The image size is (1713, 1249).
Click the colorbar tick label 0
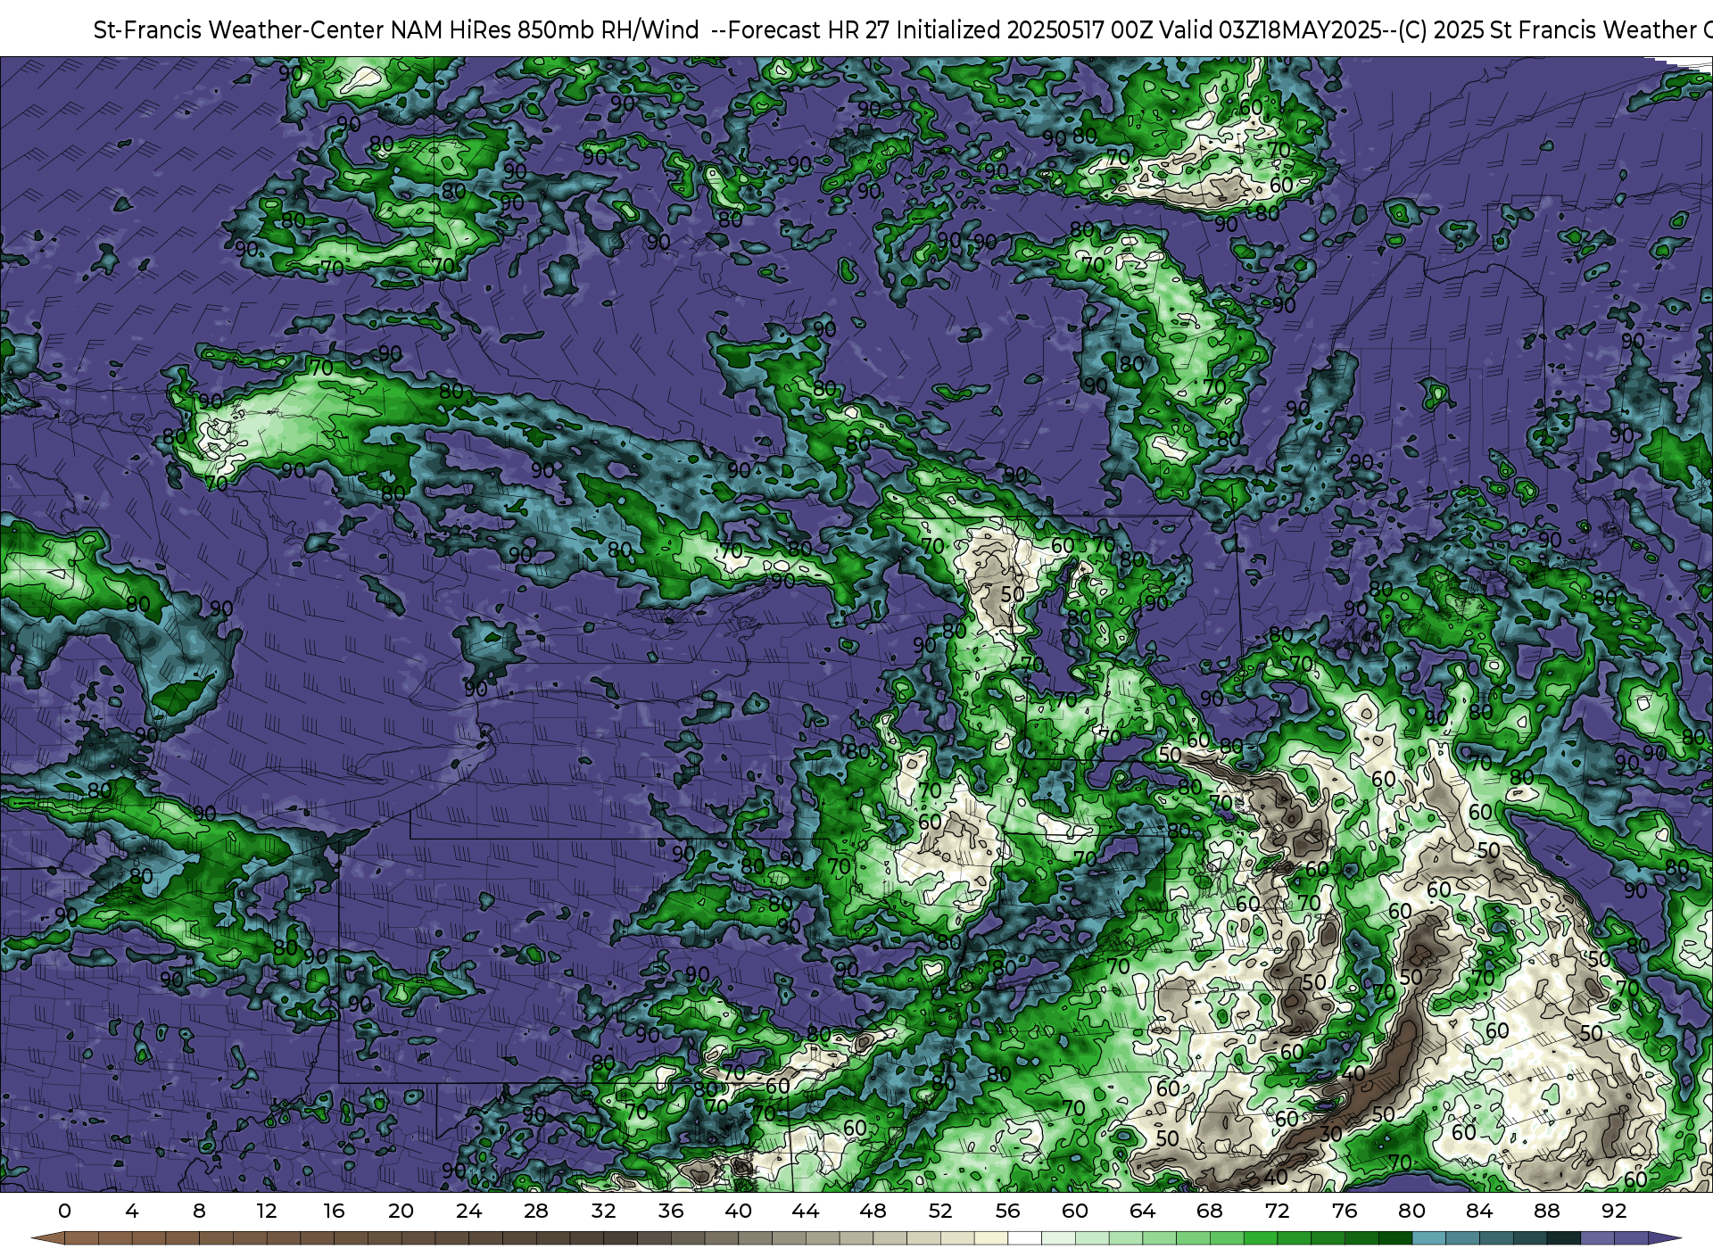64,1211
